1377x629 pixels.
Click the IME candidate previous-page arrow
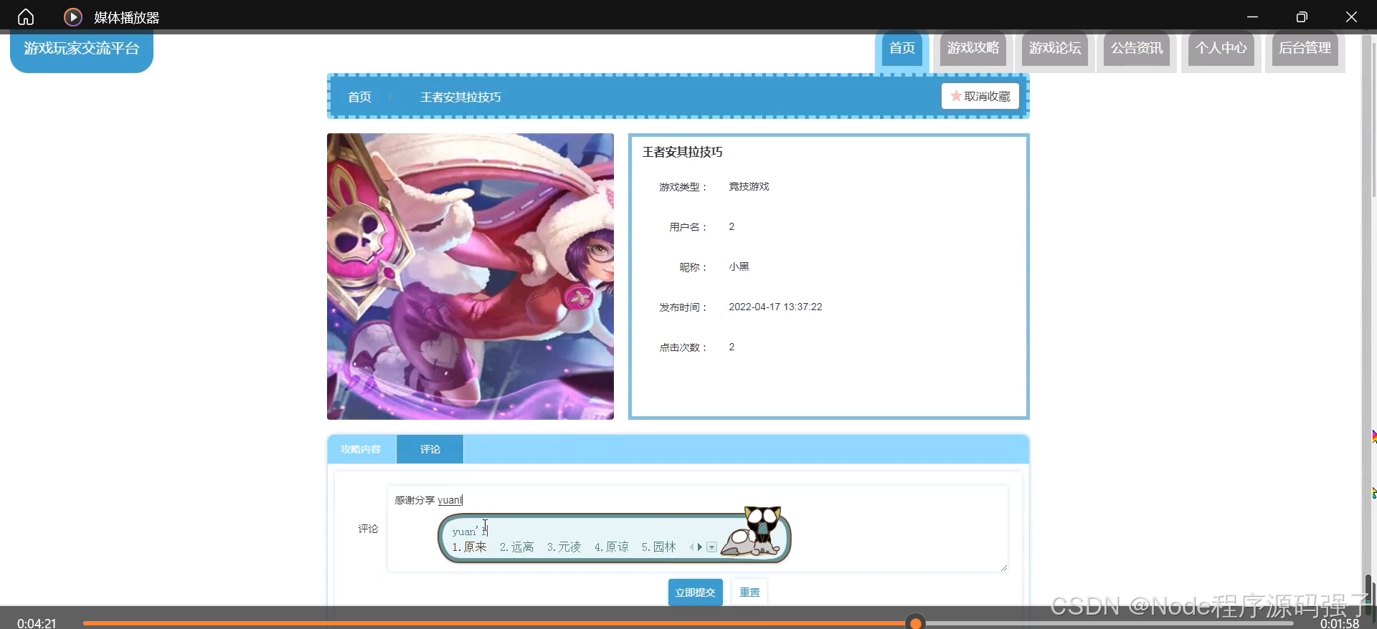click(x=692, y=547)
